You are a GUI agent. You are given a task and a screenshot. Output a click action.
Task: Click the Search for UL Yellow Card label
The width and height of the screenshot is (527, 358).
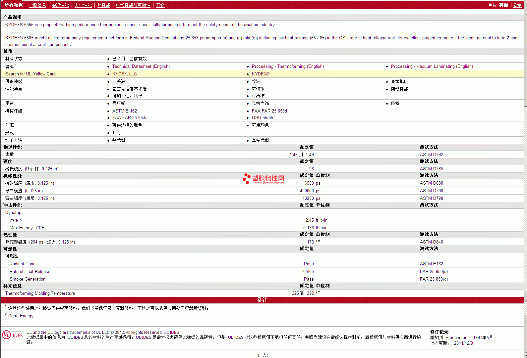[30, 74]
